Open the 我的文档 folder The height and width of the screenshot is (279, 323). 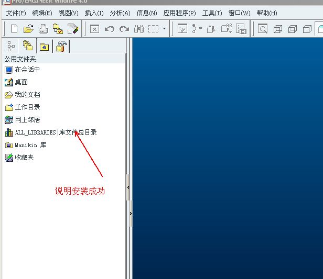tap(27, 95)
